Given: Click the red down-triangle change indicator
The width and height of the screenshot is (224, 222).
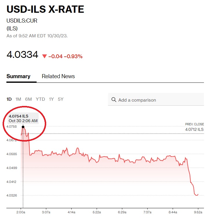Looking at the screenshot, I should click(x=44, y=56).
